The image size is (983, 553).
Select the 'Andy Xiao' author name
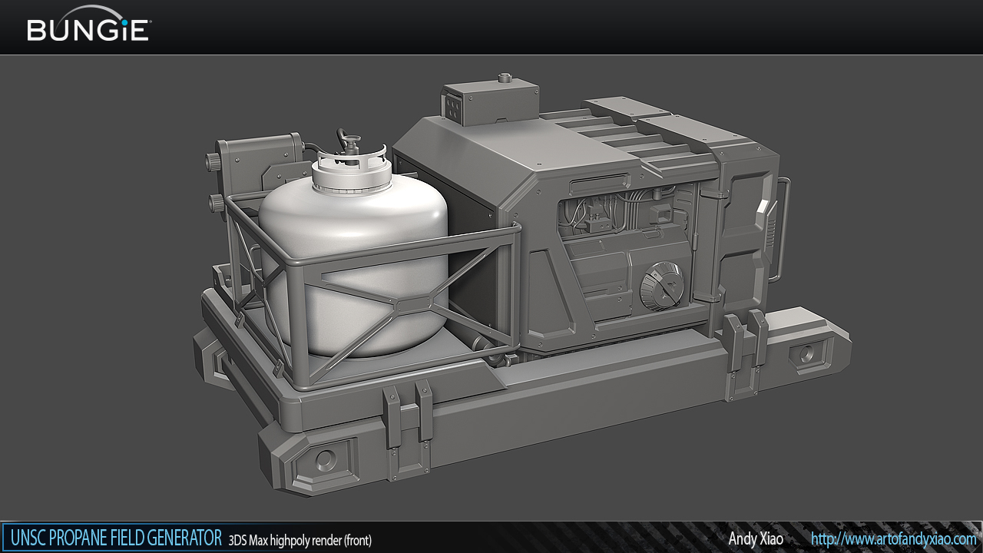click(756, 538)
